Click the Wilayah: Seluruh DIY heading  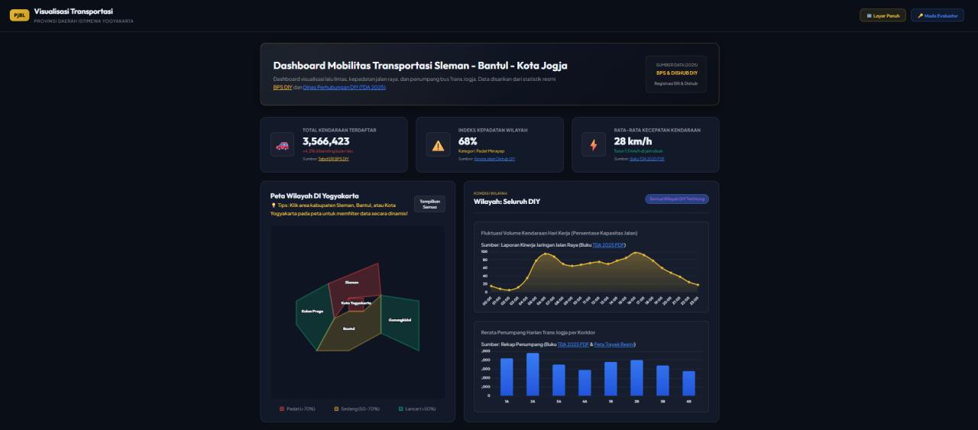click(x=507, y=202)
